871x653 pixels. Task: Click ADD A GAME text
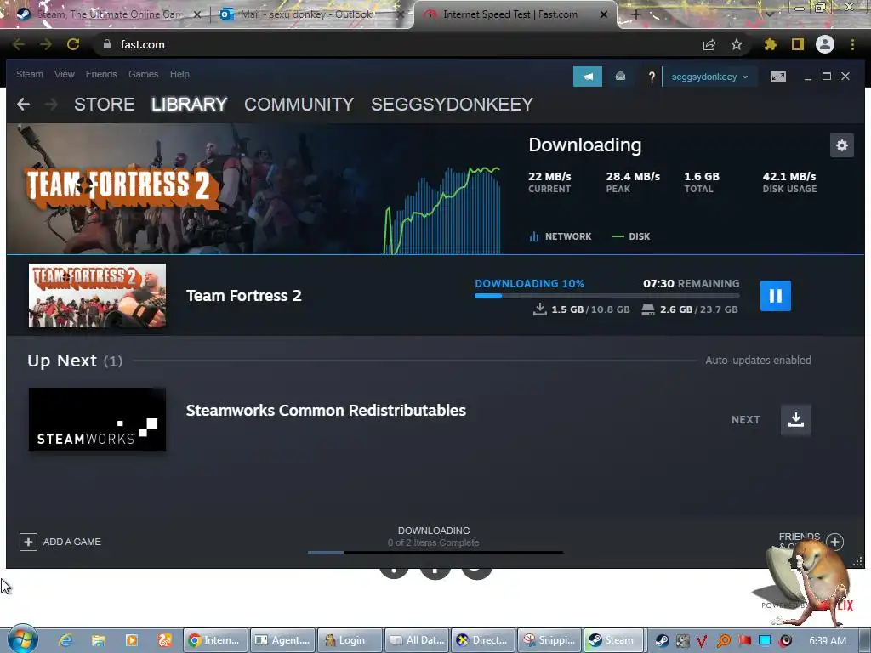72,542
